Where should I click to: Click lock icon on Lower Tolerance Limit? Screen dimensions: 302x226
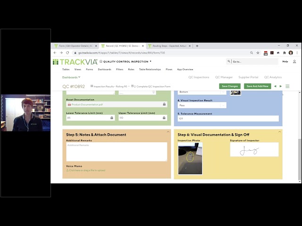pos(112,118)
